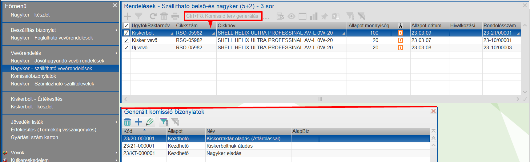Uncheck the Új vevő row checkbox
Screen dimensions: 530x162
(126, 47)
